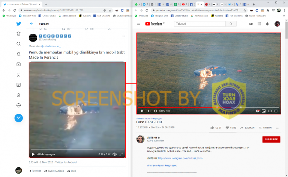Focus the YouTube Telusuri search field
This screenshot has width=288, height=177.
199,24
